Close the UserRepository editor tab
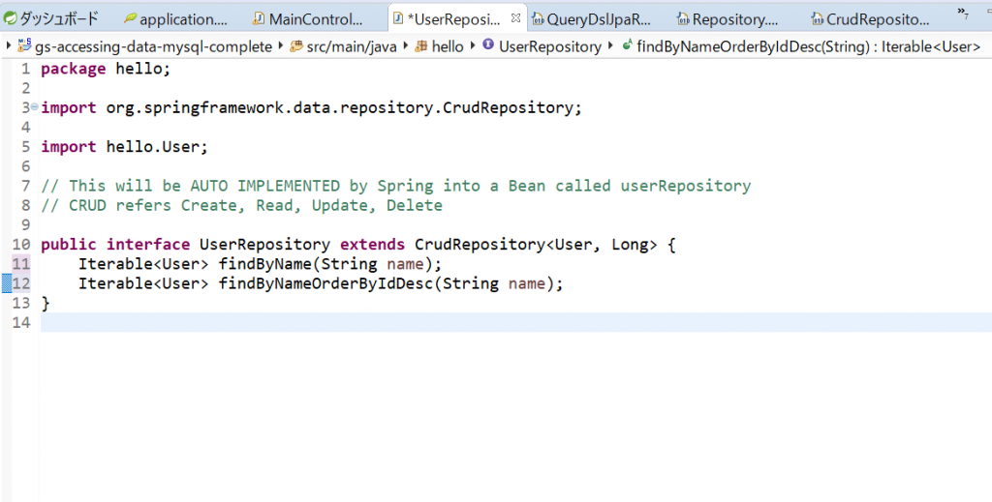The height and width of the screenshot is (502, 992). [x=515, y=18]
